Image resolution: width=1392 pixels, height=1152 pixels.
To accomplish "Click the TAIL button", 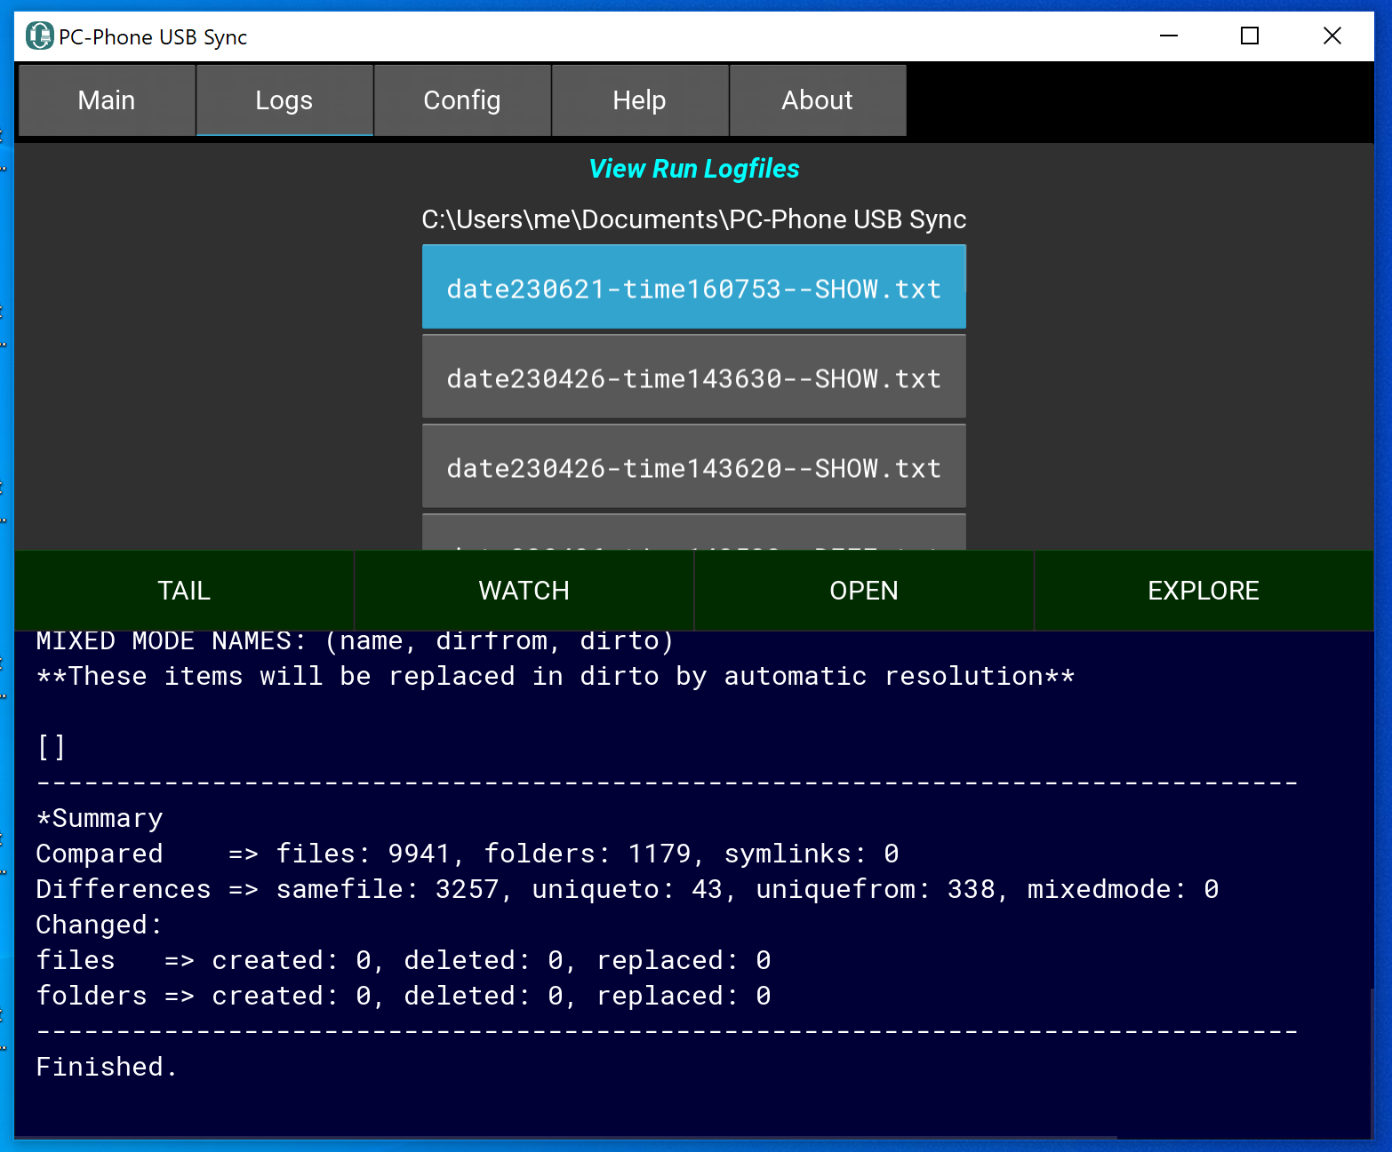I will tap(184, 591).
